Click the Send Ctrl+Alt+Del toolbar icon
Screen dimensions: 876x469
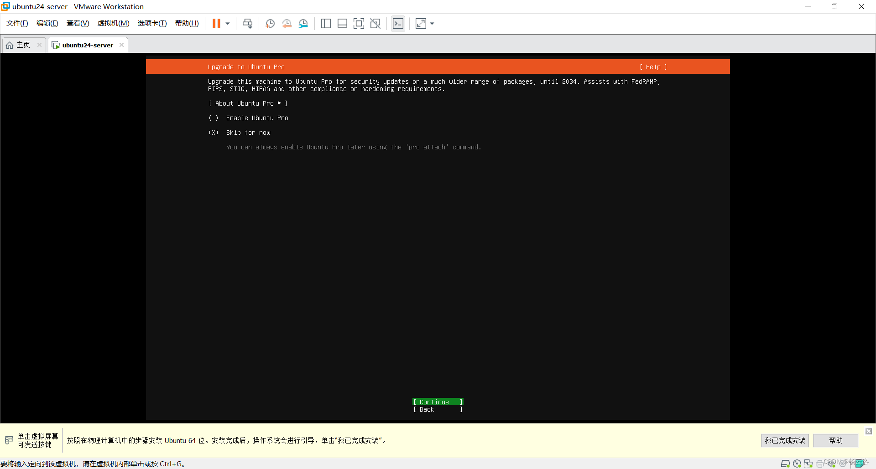pyautogui.click(x=247, y=24)
